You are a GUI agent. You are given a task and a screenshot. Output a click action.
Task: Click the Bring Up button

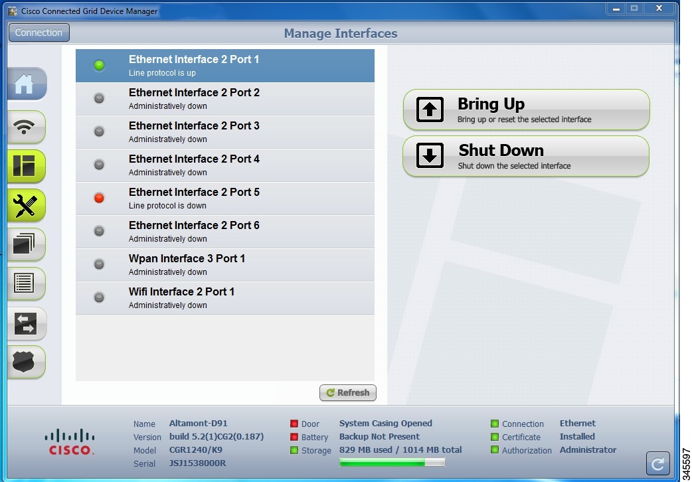tap(525, 109)
